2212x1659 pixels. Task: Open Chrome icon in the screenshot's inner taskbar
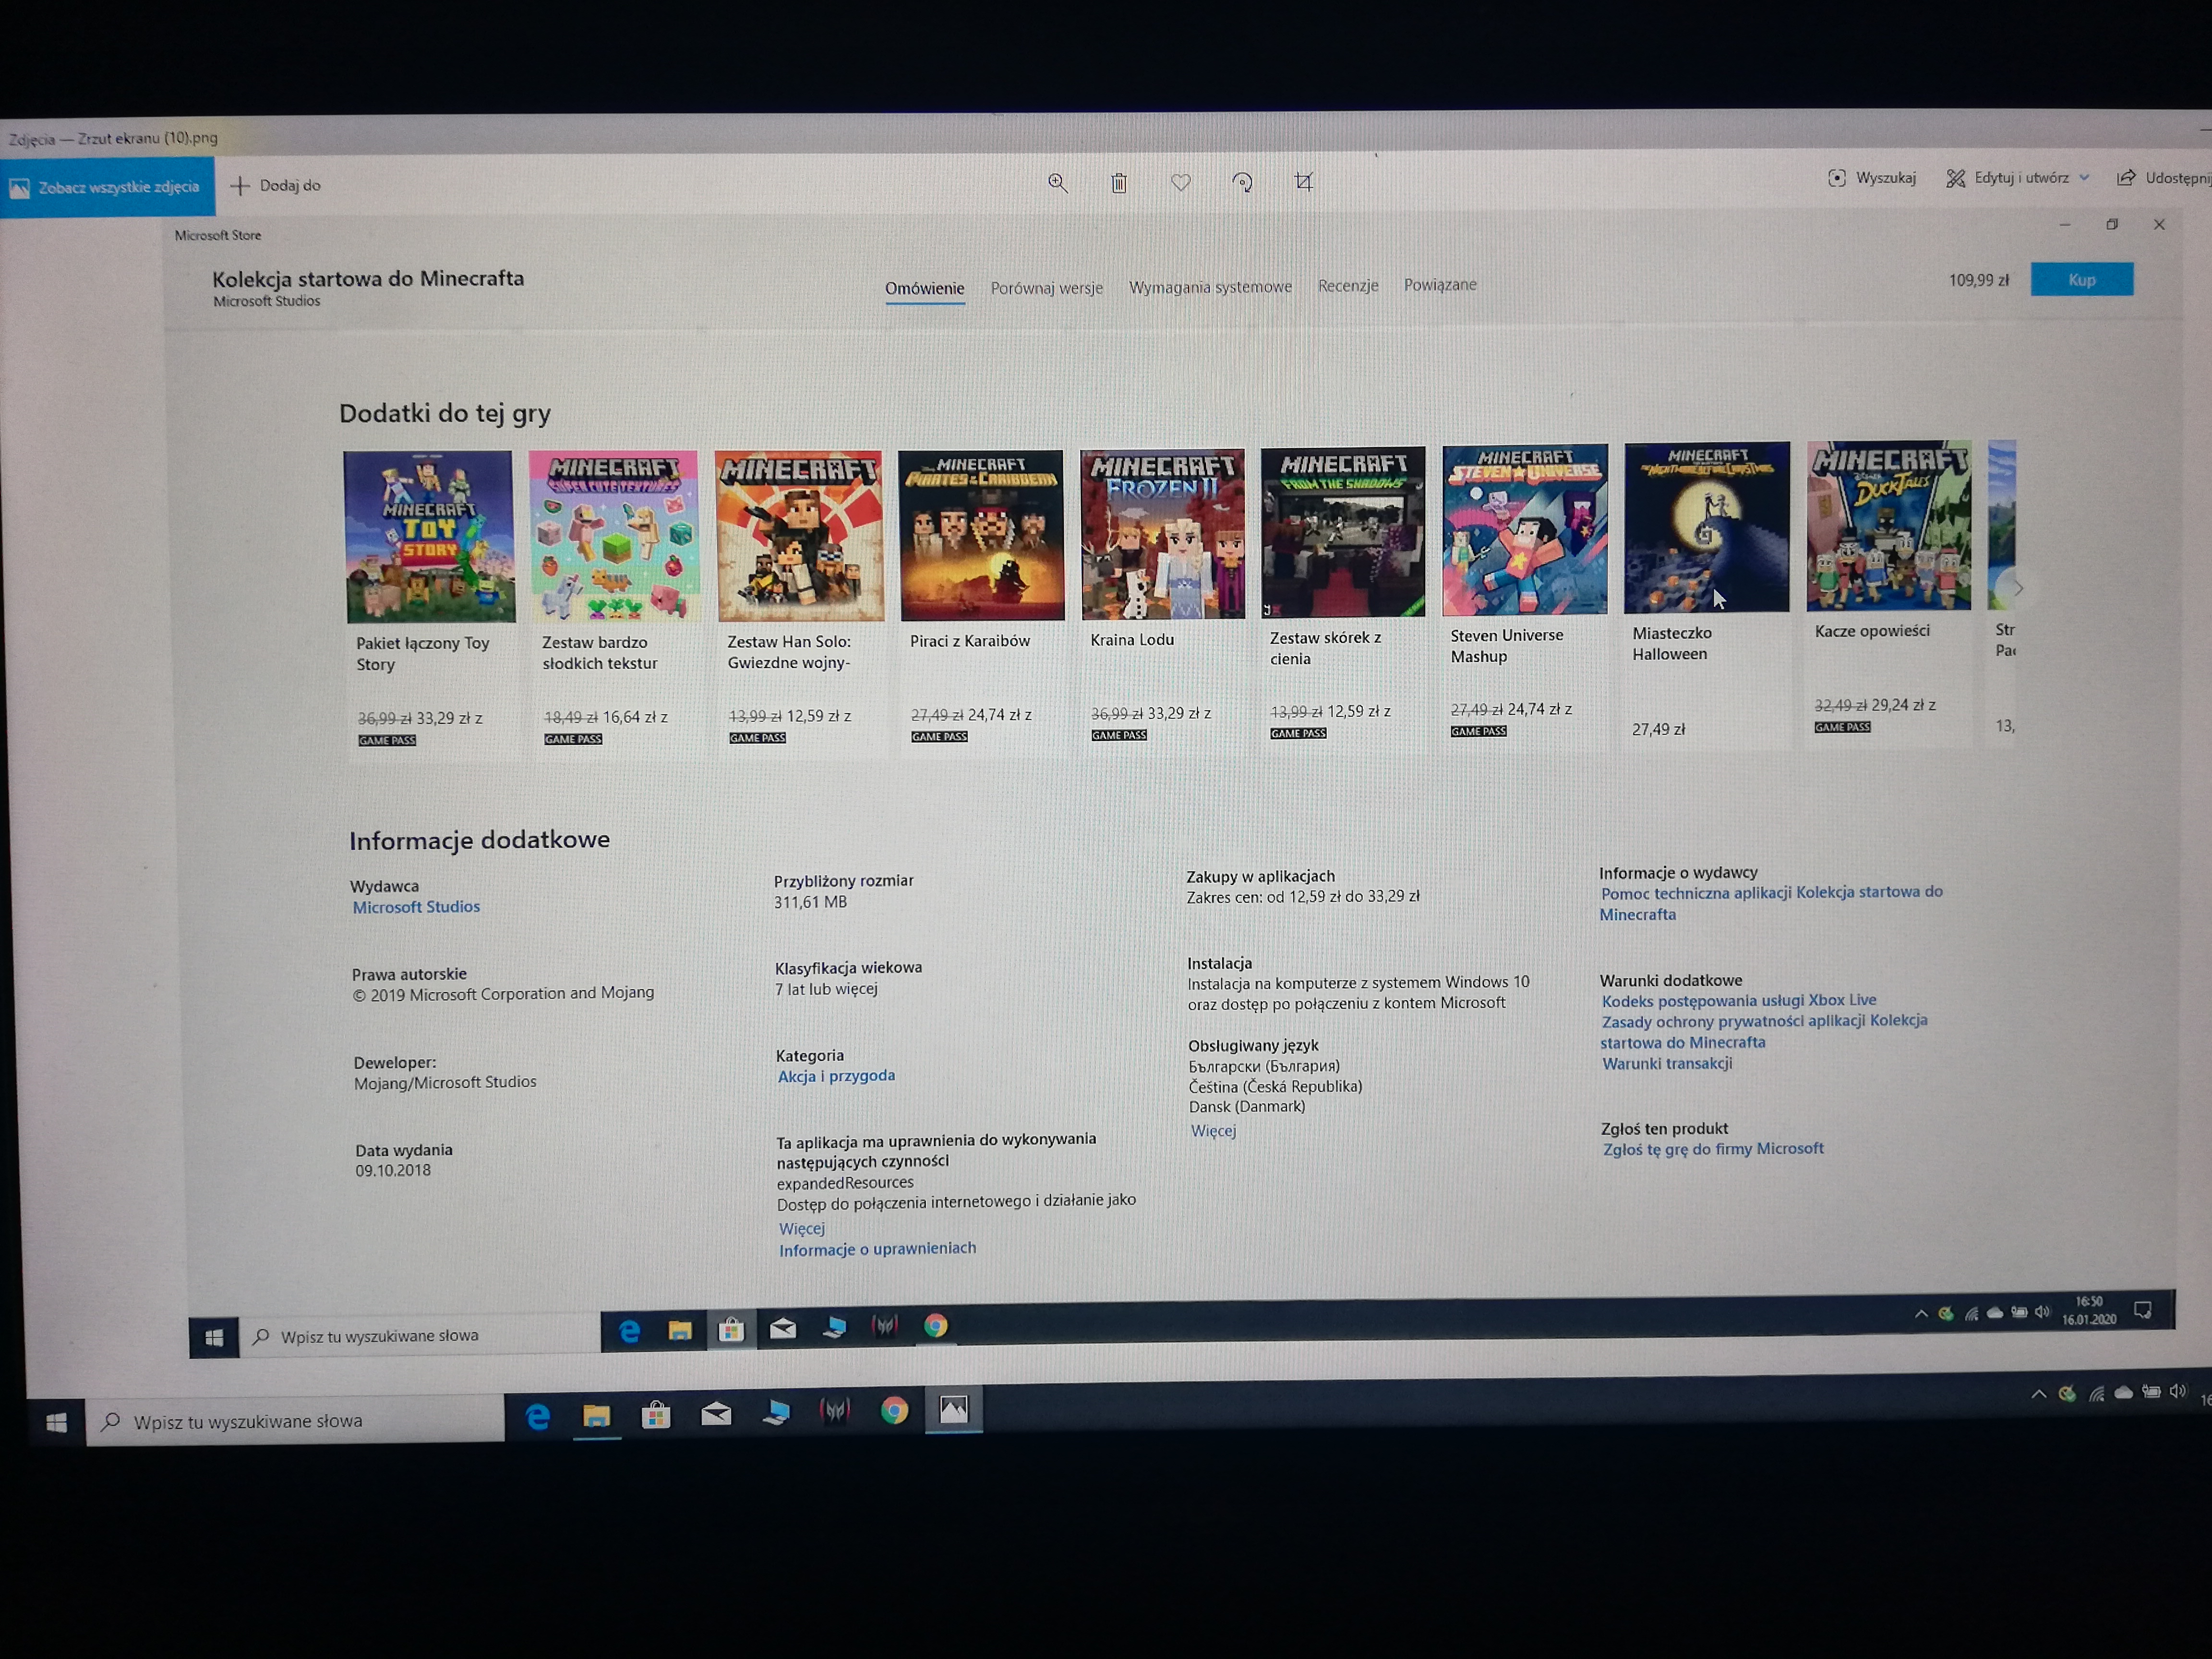coord(936,1326)
